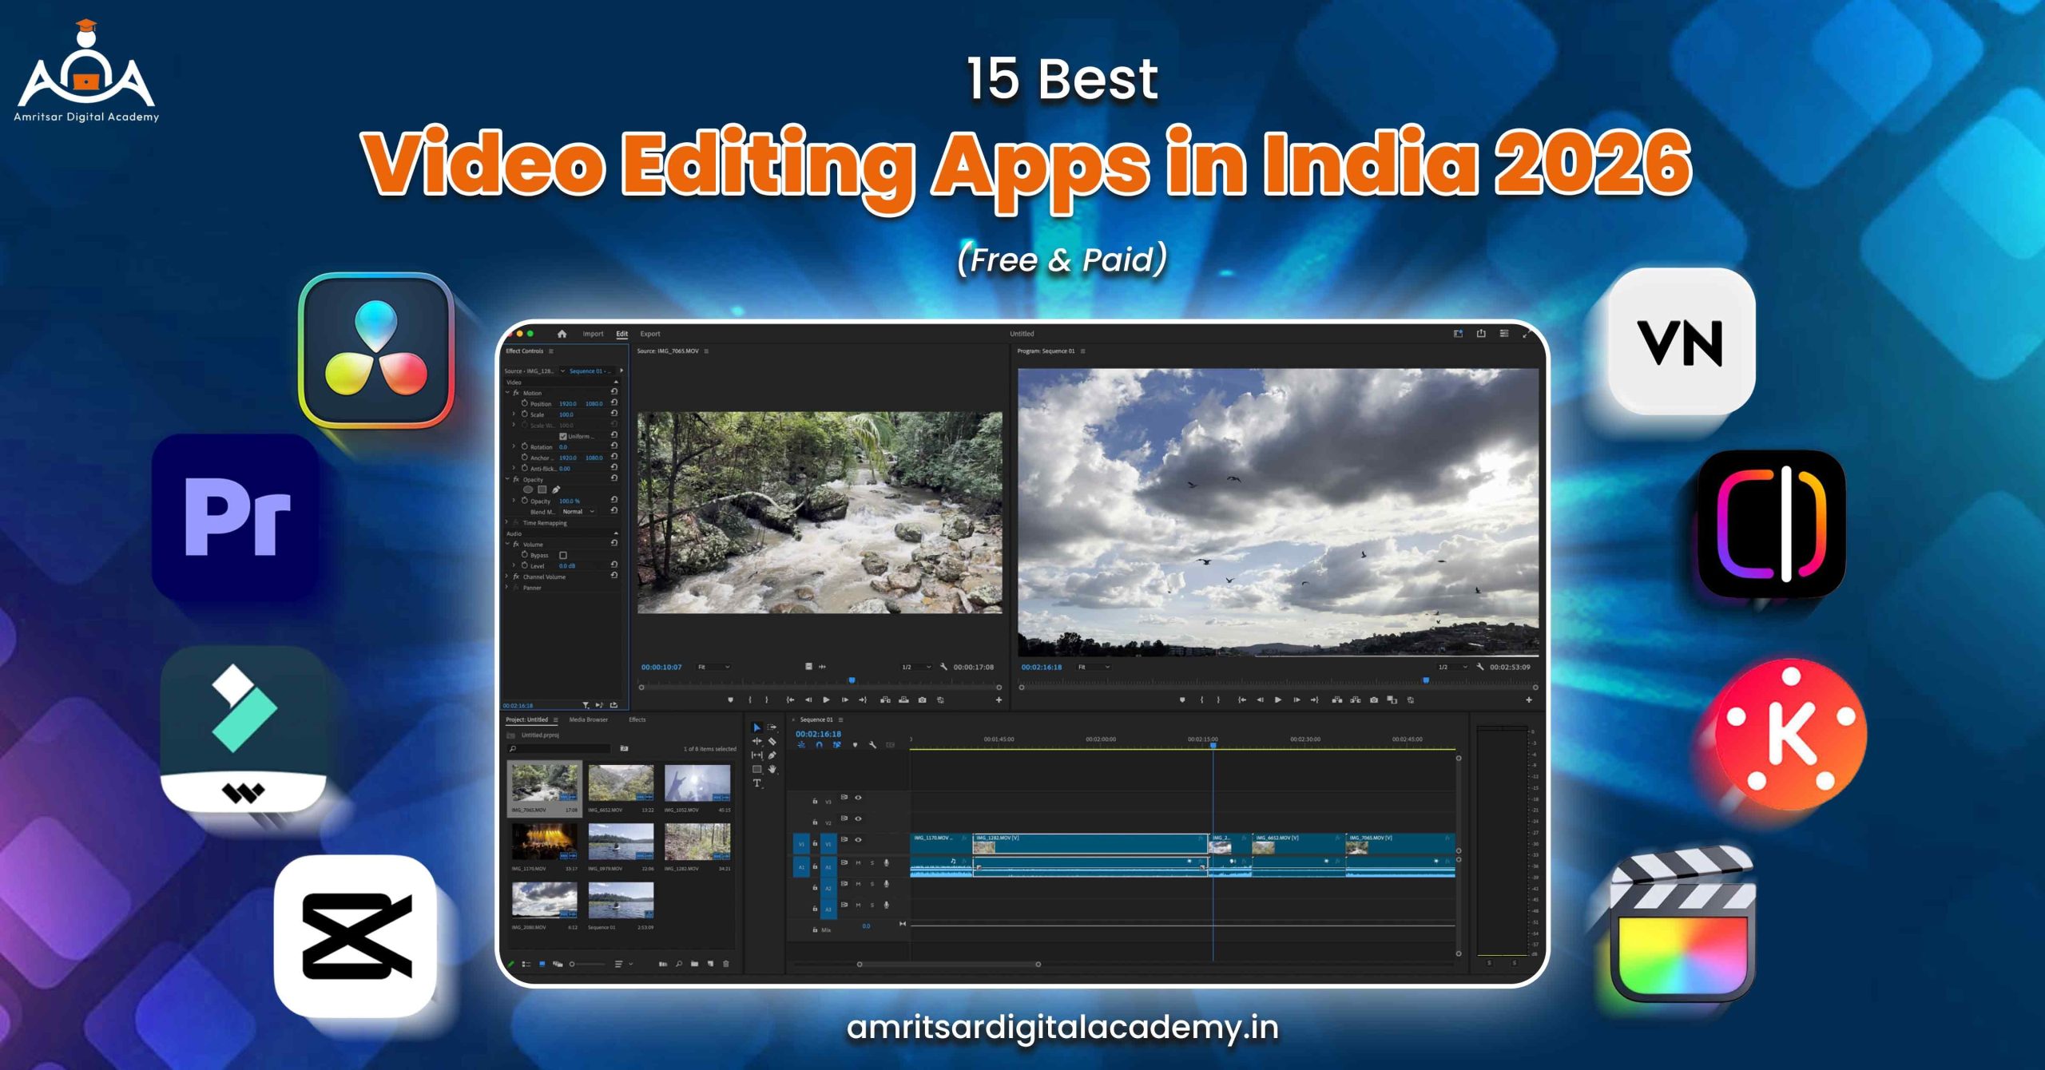The height and width of the screenshot is (1070, 2045).
Task: Select the Rectangle tool
Action: point(756,769)
